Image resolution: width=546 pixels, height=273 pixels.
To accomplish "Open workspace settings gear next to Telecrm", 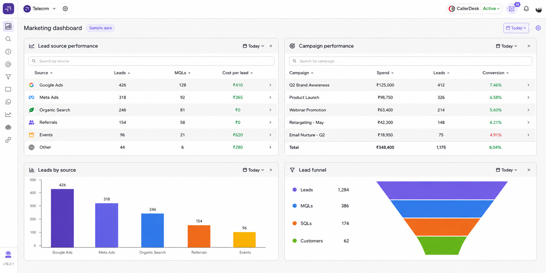I will [65, 9].
